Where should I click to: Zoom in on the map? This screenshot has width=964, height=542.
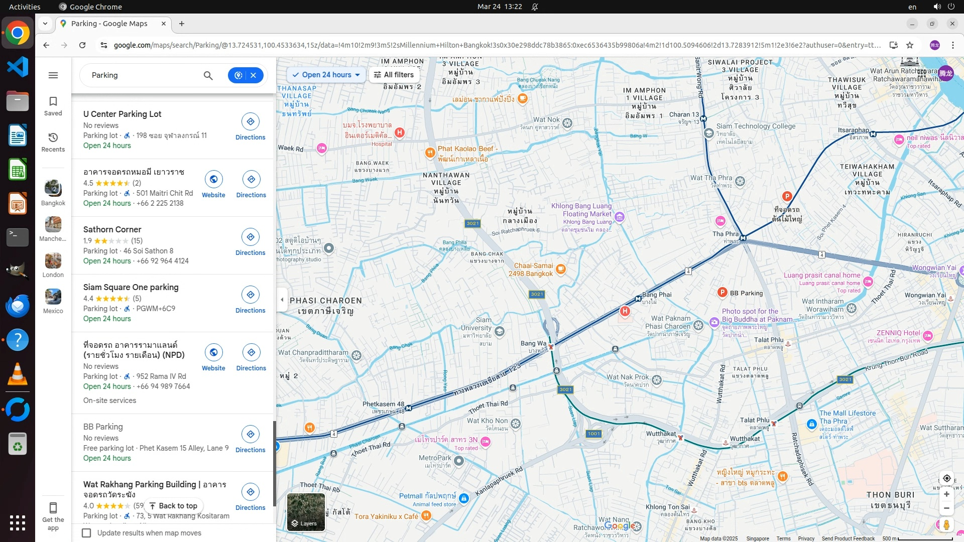pos(946,494)
